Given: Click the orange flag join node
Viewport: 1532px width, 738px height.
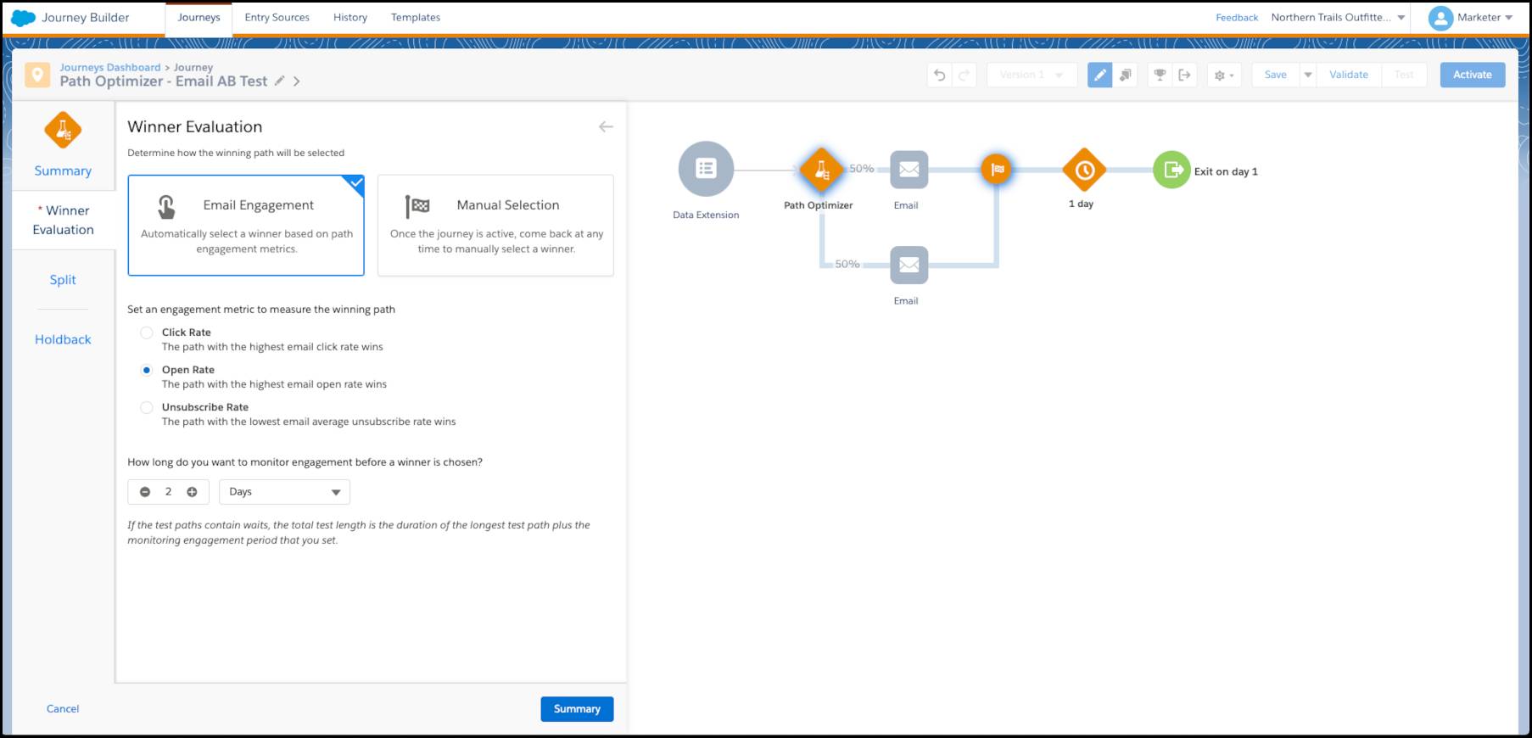Looking at the screenshot, I should coord(997,170).
